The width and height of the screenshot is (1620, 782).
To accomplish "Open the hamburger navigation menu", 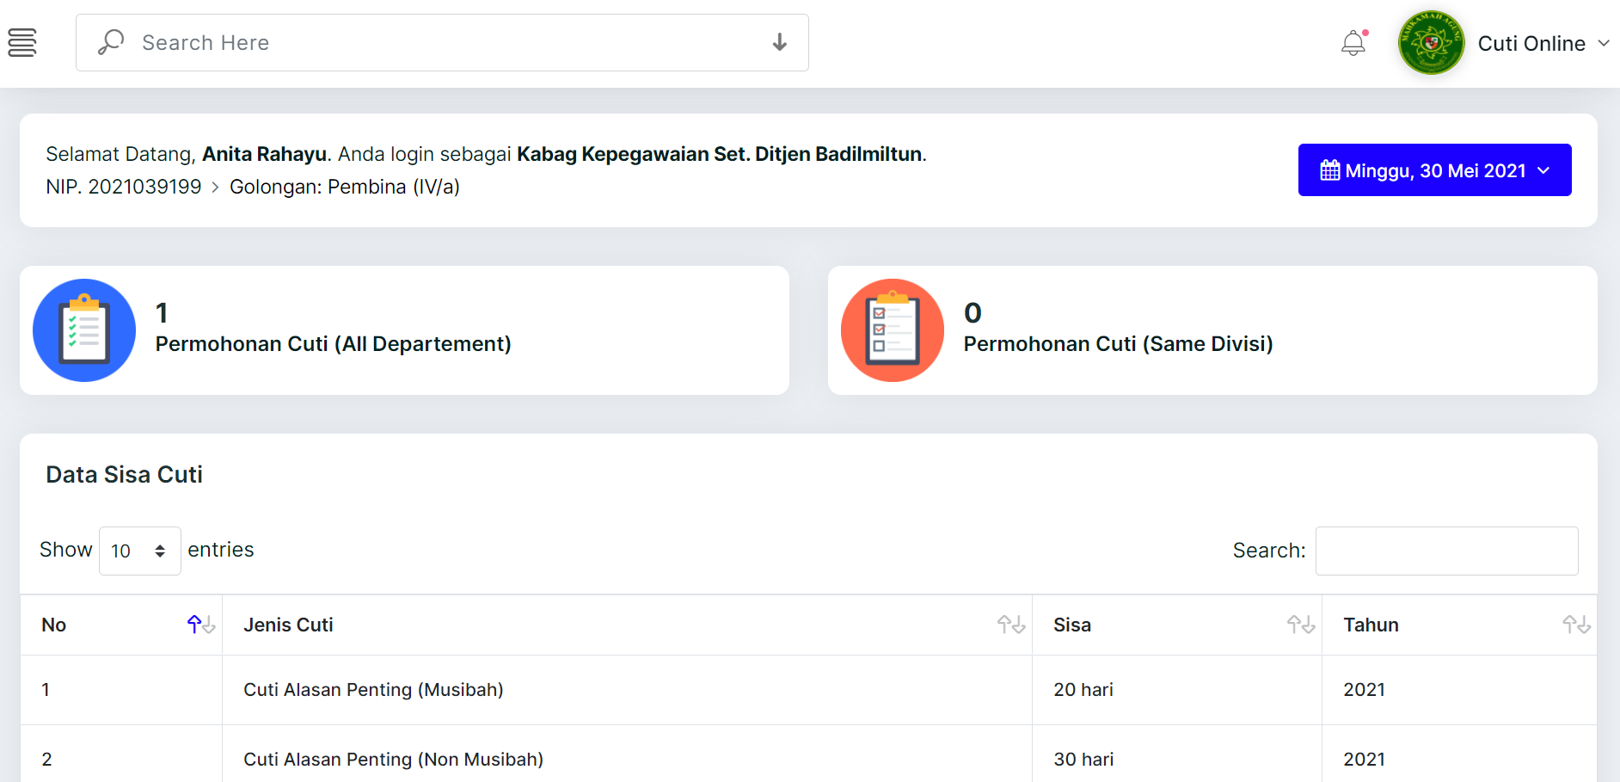I will (22, 41).
